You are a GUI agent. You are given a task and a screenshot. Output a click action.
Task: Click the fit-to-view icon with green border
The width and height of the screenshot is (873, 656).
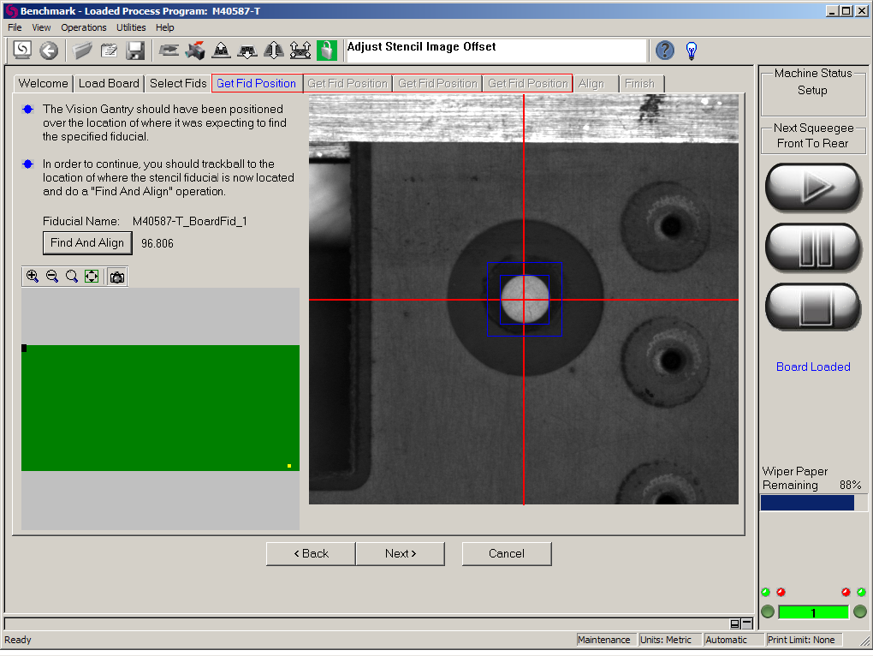[92, 277]
